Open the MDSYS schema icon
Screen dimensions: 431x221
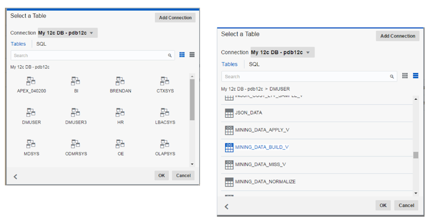31,144
